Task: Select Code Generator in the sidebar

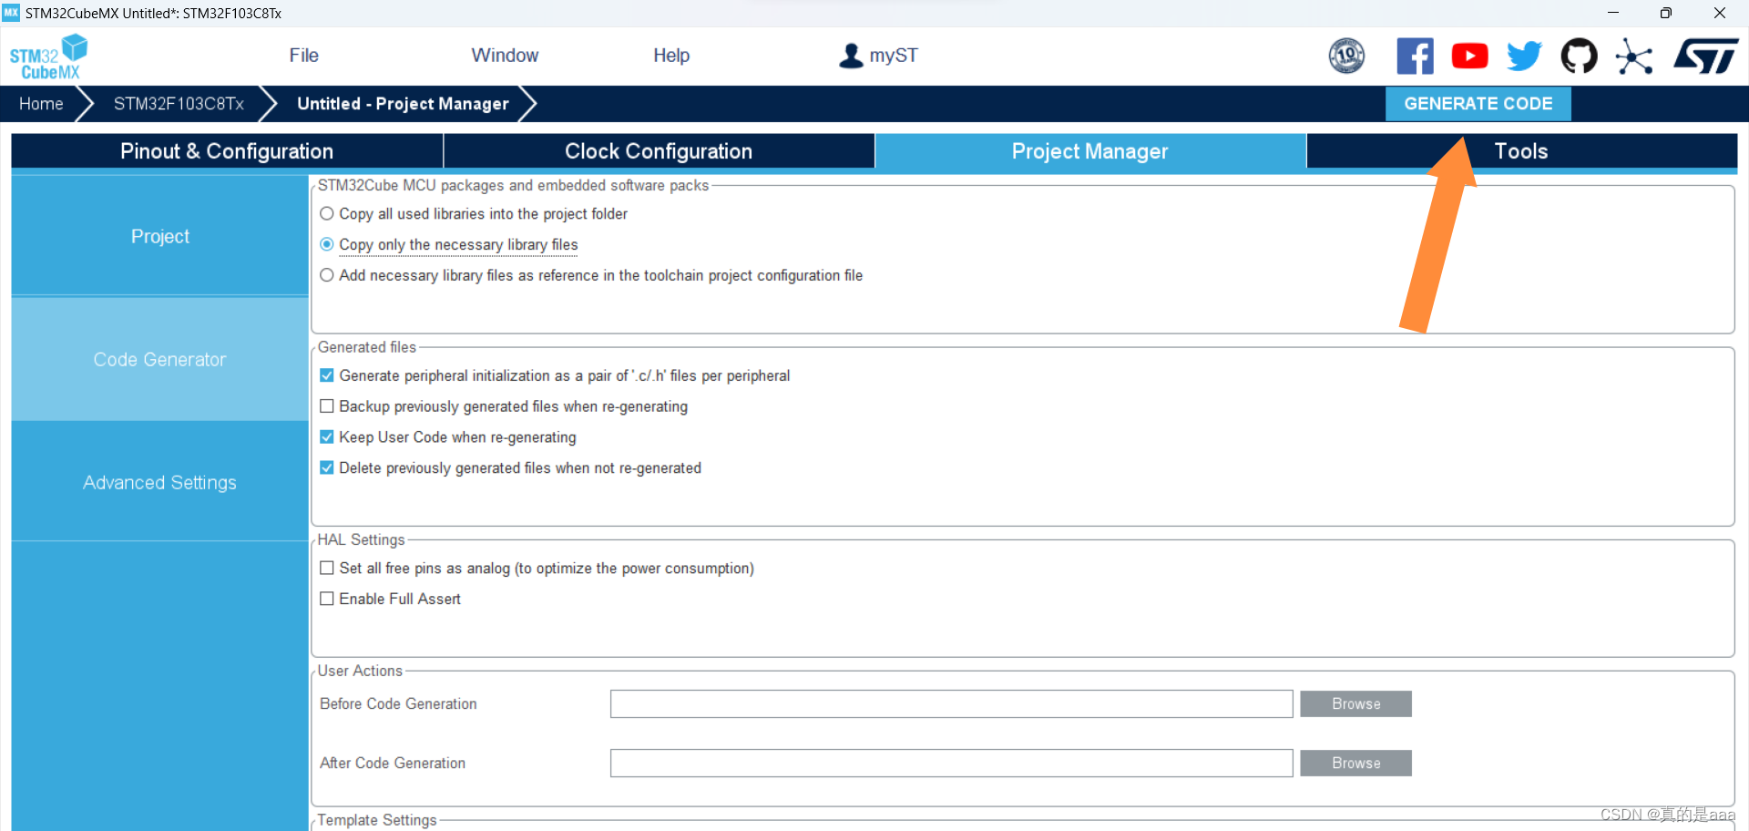Action: click(x=160, y=359)
